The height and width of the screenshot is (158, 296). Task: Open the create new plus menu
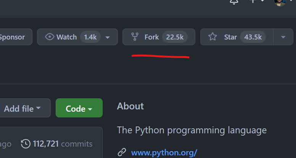click(256, 1)
